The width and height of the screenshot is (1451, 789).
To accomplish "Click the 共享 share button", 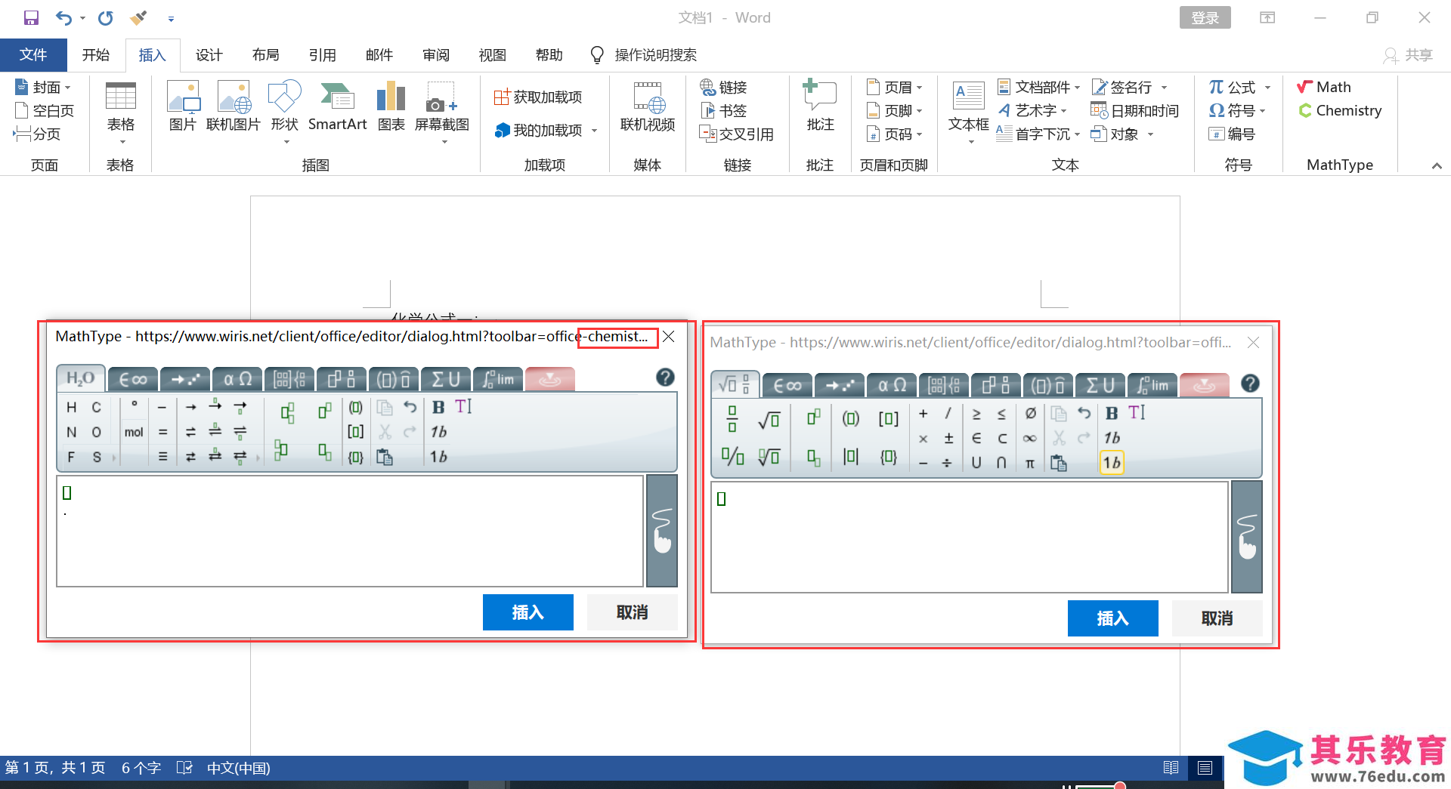I will 1409,55.
